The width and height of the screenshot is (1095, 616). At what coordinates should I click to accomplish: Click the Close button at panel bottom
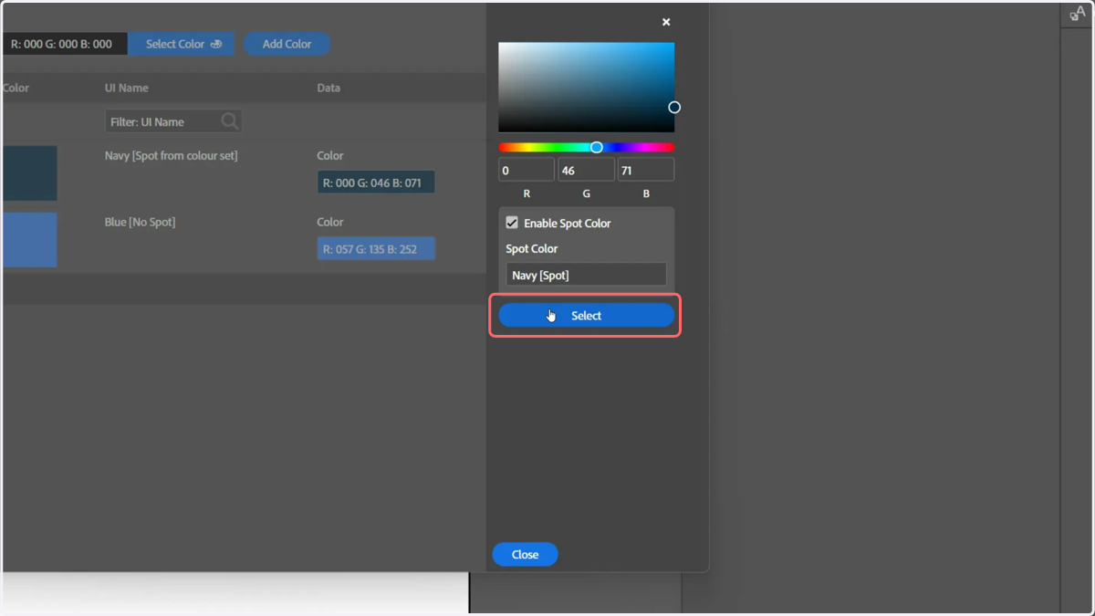pyautogui.click(x=525, y=555)
